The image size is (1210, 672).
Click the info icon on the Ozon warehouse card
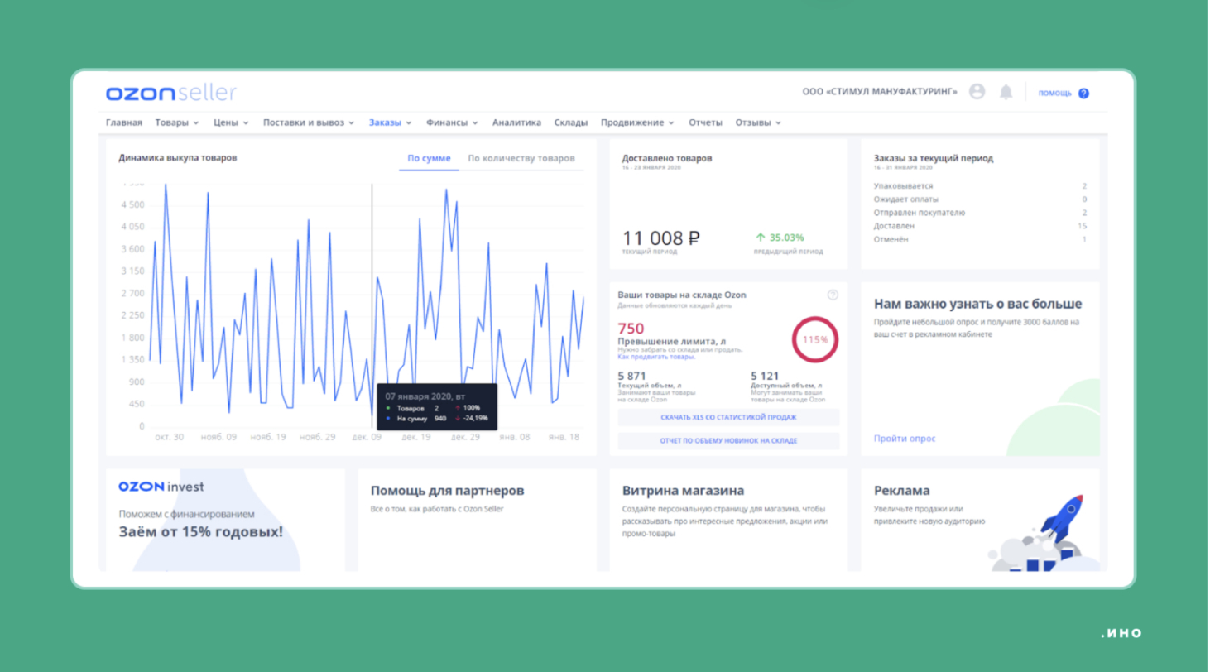[x=833, y=295]
